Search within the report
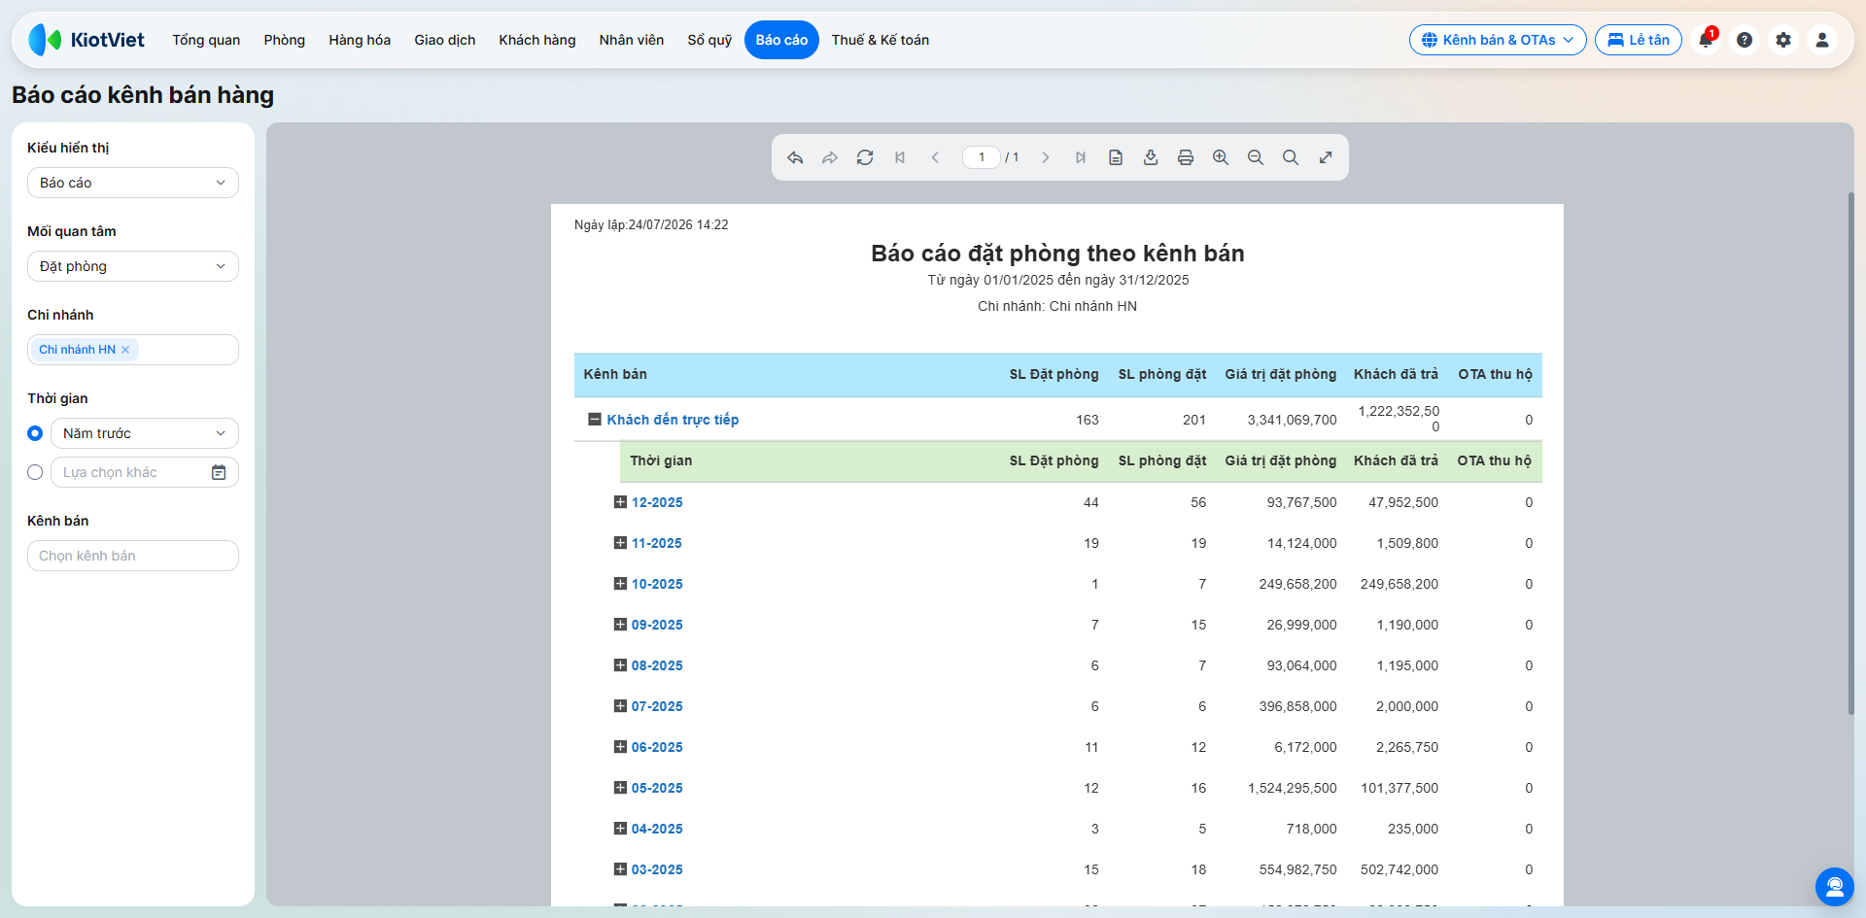The image size is (1866, 918). point(1291,157)
